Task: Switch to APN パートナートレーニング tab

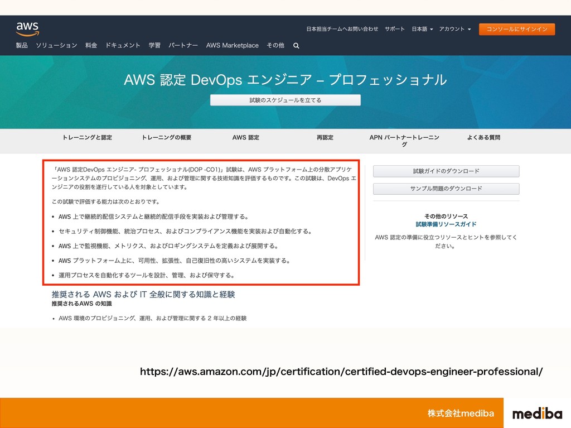Action: (404, 141)
